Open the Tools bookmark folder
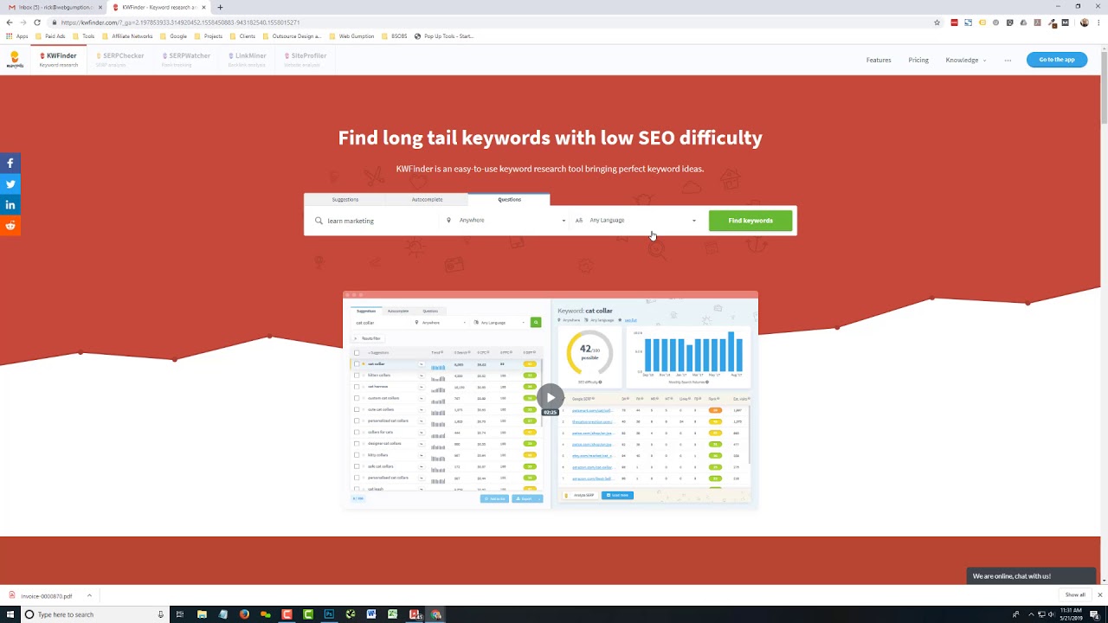 83,36
